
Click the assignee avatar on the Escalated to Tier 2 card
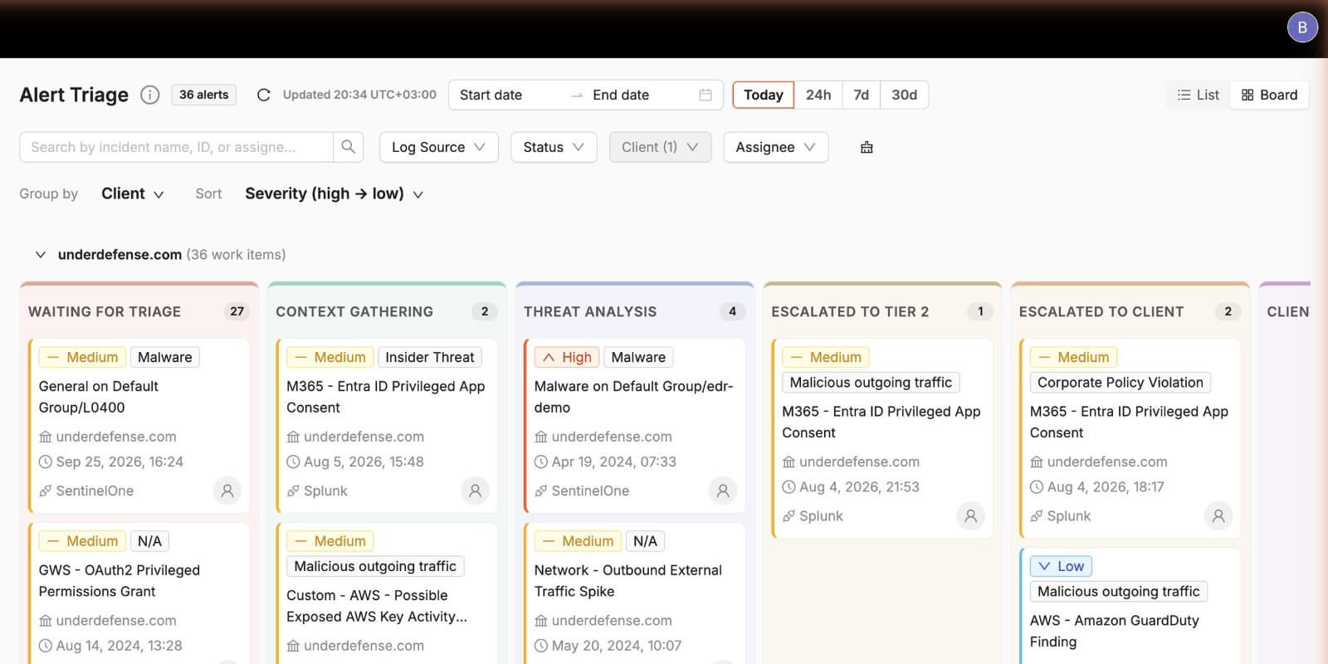tap(970, 515)
